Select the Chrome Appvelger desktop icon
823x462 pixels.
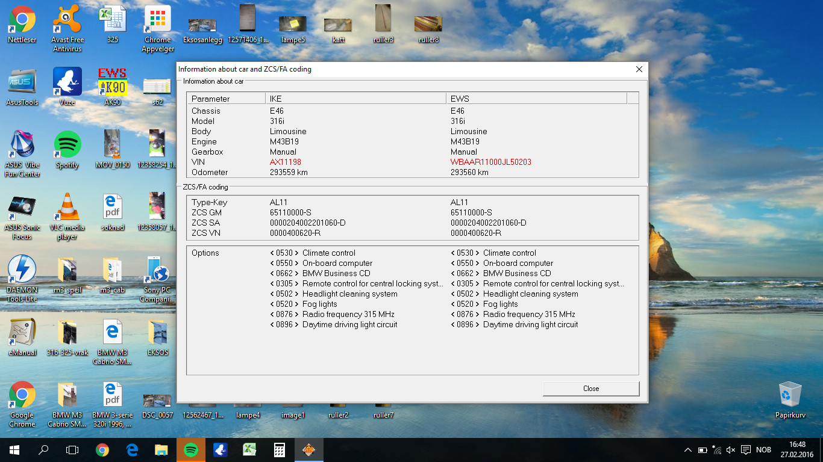(x=158, y=28)
